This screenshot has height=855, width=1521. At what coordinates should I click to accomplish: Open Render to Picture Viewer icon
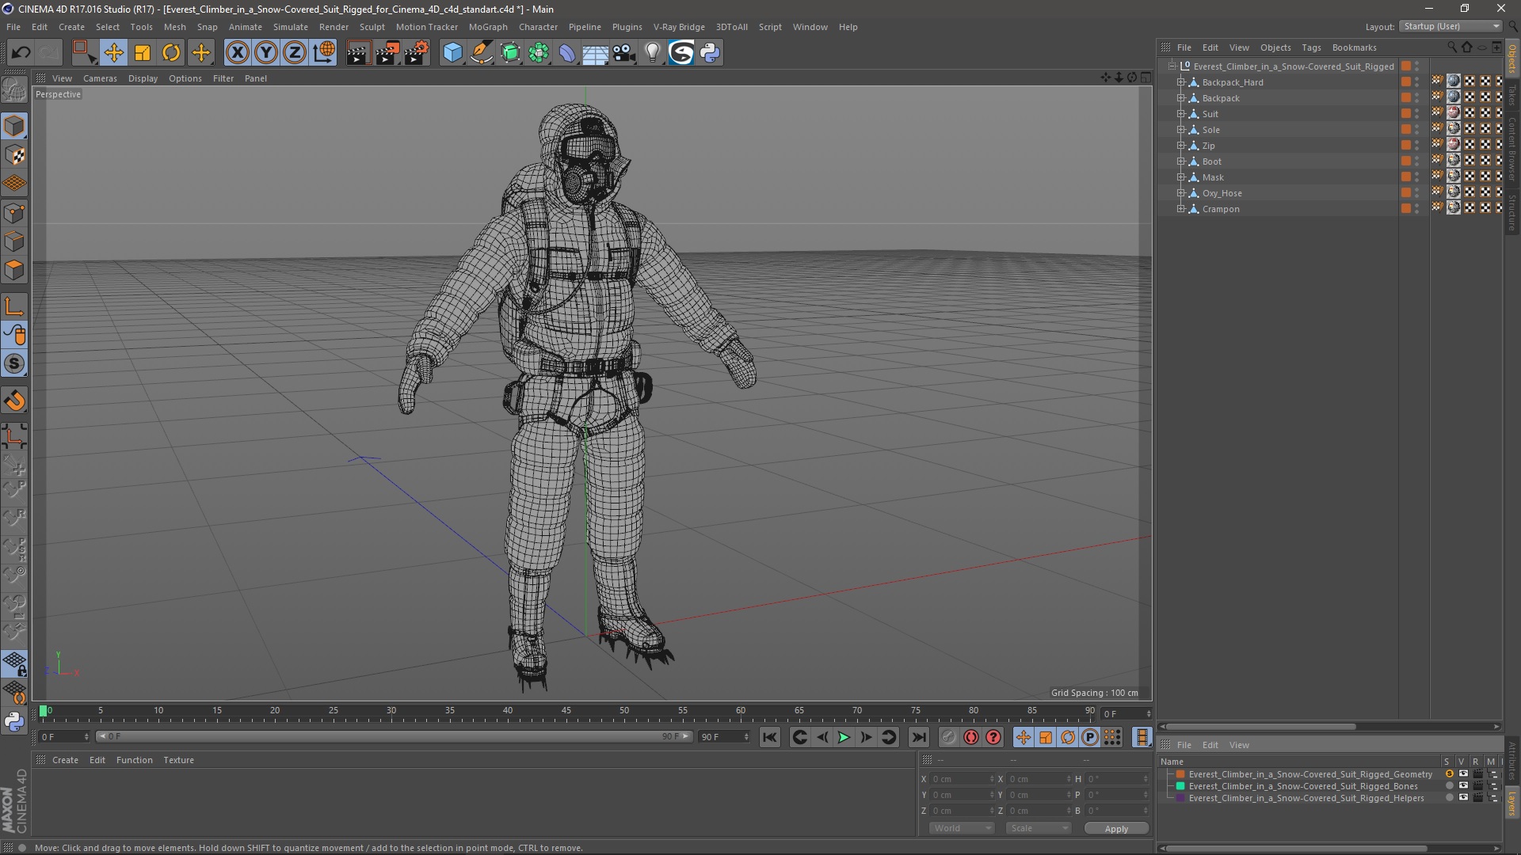pos(387,53)
